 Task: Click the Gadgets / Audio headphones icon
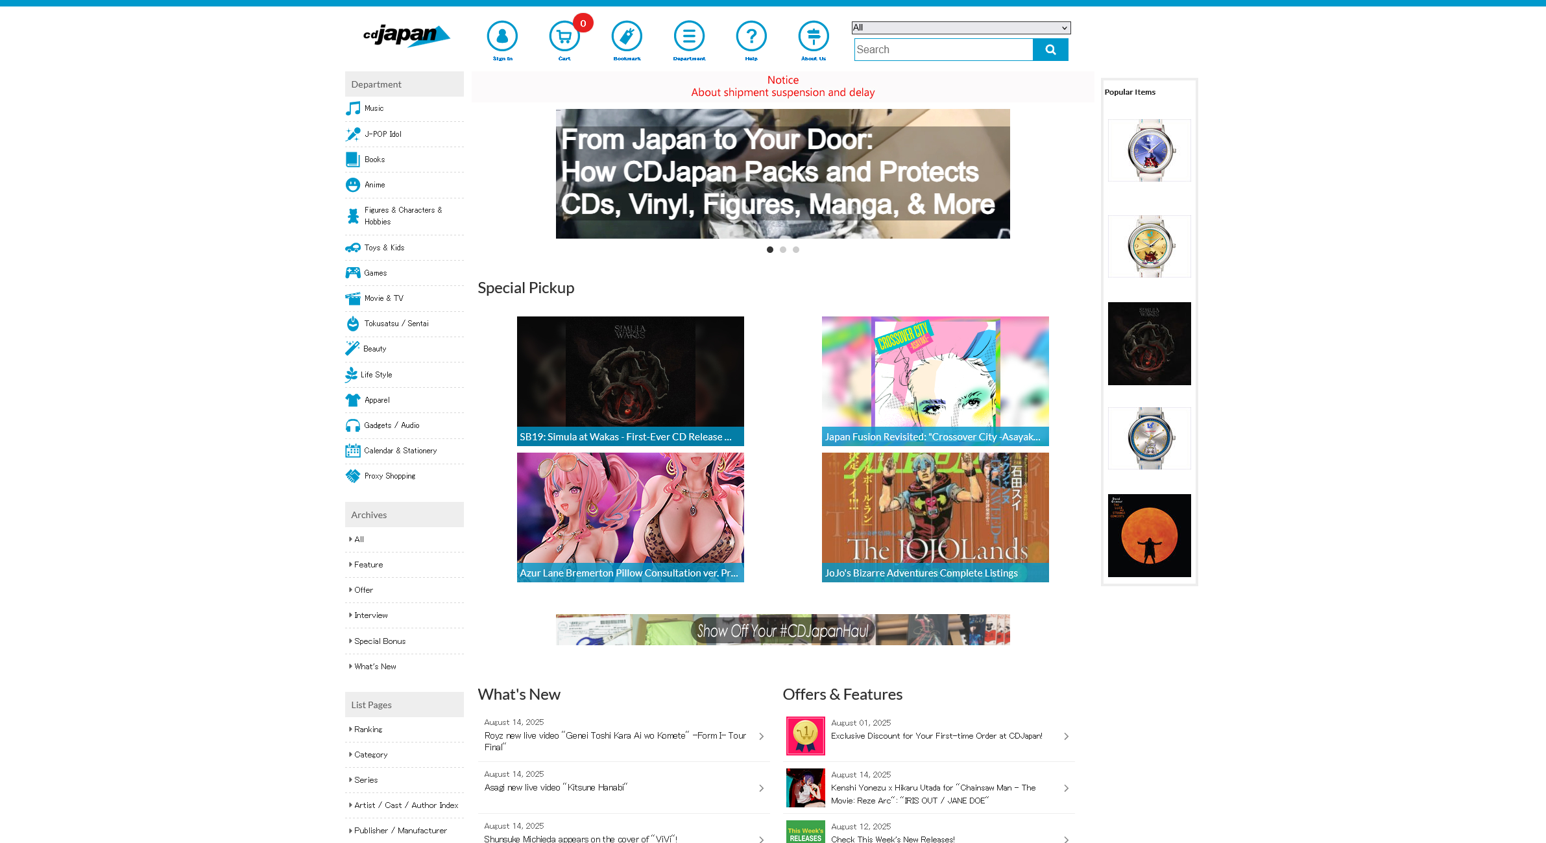click(x=353, y=425)
